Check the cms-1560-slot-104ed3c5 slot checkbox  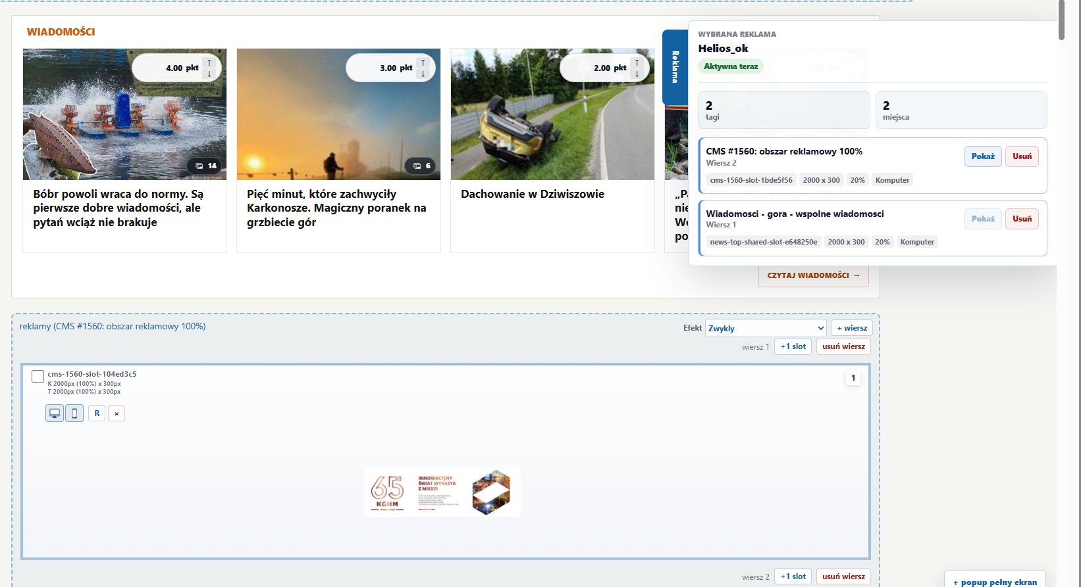38,377
